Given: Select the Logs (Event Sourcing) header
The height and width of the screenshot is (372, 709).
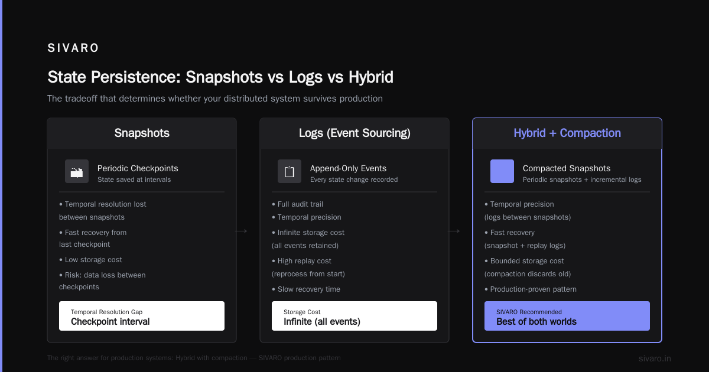Looking at the screenshot, I should point(354,133).
